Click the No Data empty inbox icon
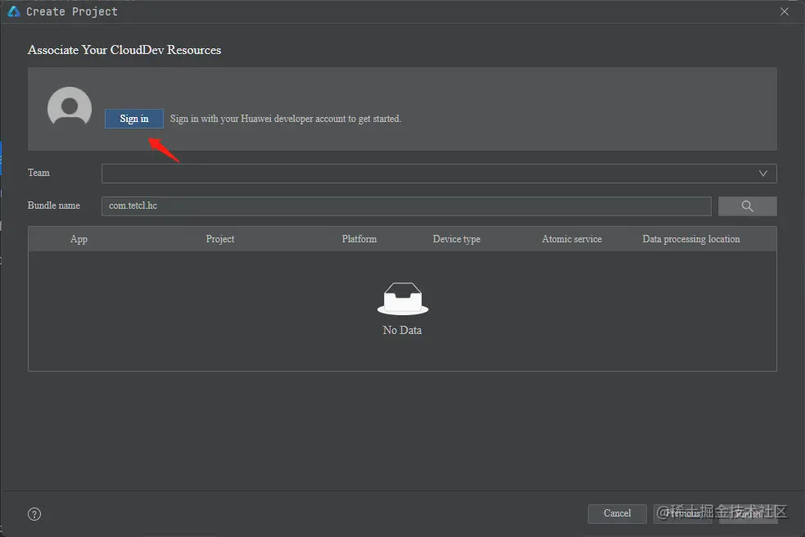This screenshot has width=805, height=537. pos(403,298)
